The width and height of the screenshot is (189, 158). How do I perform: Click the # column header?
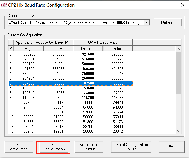click(11, 49)
